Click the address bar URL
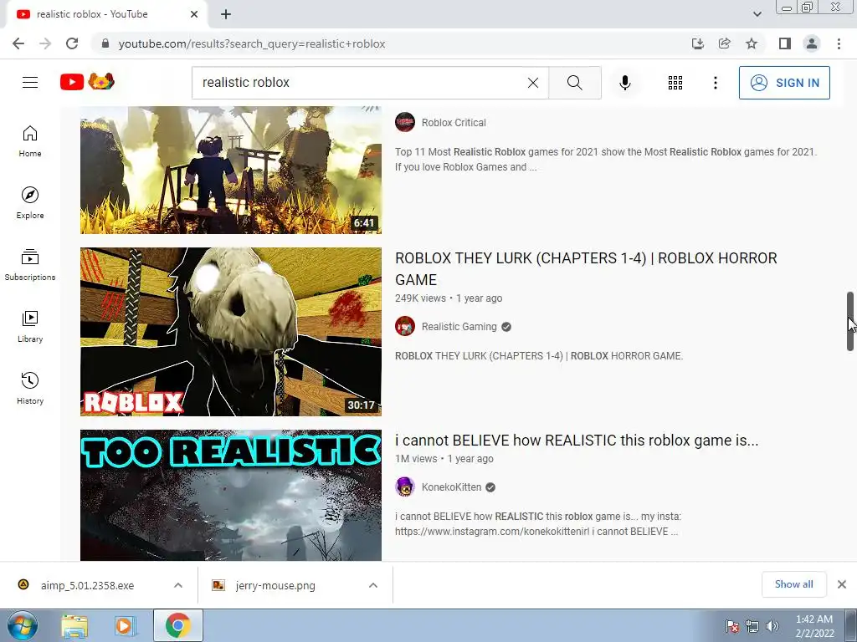 click(x=252, y=43)
